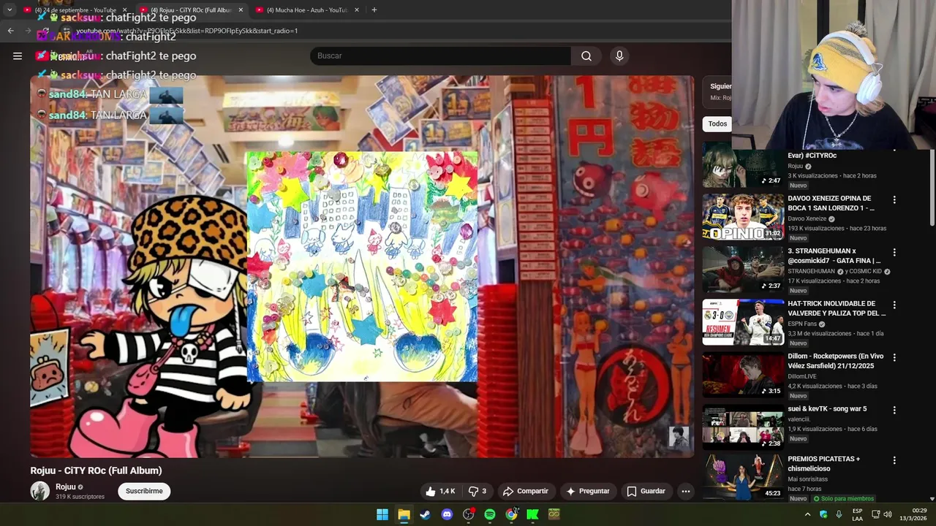Close the '24 de septiembre' tab
The width and height of the screenshot is (936, 526).
coord(126,9)
